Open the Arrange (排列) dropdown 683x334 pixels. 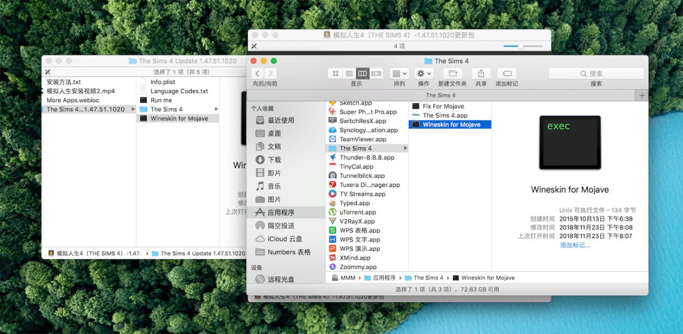click(x=399, y=73)
